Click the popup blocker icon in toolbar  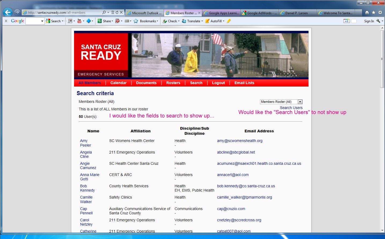pos(118,21)
